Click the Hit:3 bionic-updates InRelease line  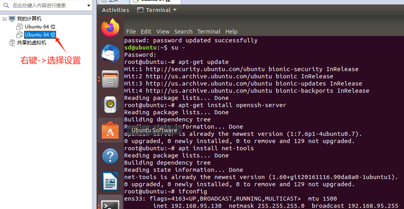click(243, 84)
